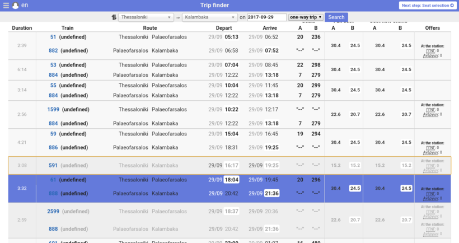Open the hamburger menu icon
The height and width of the screenshot is (243, 459).
coord(6,5)
